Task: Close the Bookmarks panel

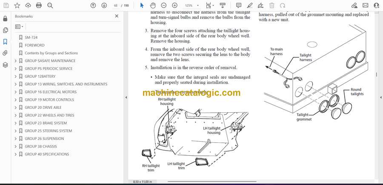Action: [117, 16]
